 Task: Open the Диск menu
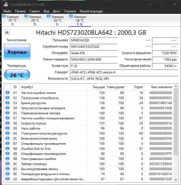(x=56, y=11)
